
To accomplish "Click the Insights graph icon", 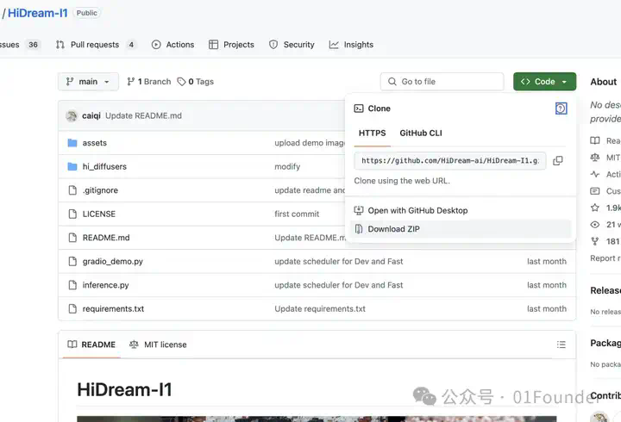I will 334,45.
